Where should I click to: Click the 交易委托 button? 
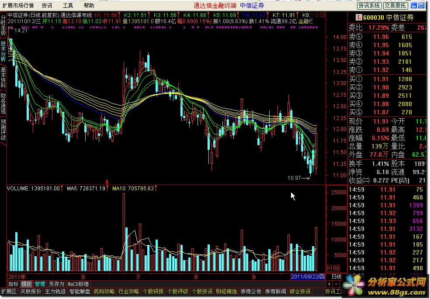(x=395, y=6)
